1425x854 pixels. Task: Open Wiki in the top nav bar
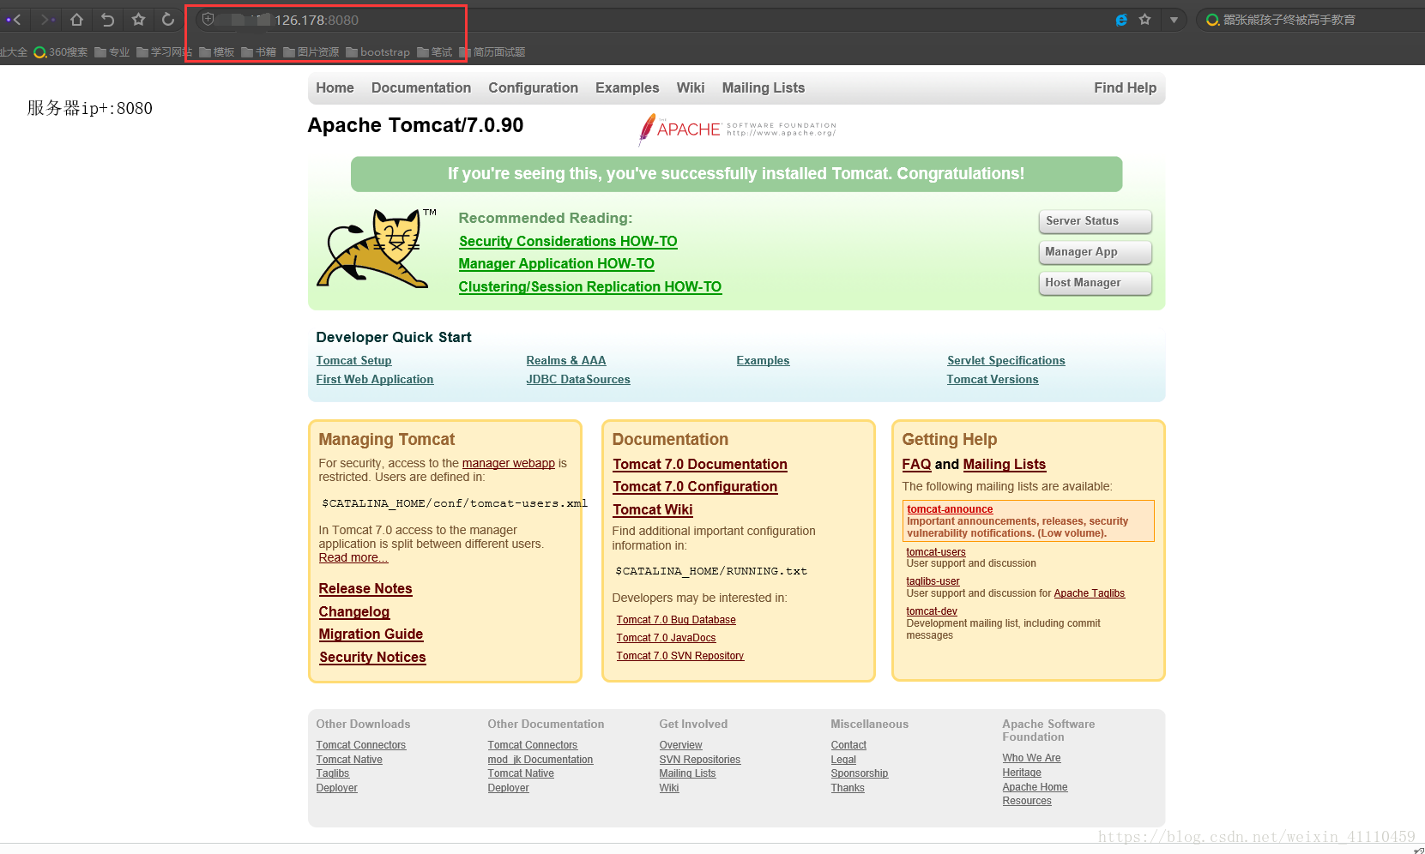[x=691, y=87]
